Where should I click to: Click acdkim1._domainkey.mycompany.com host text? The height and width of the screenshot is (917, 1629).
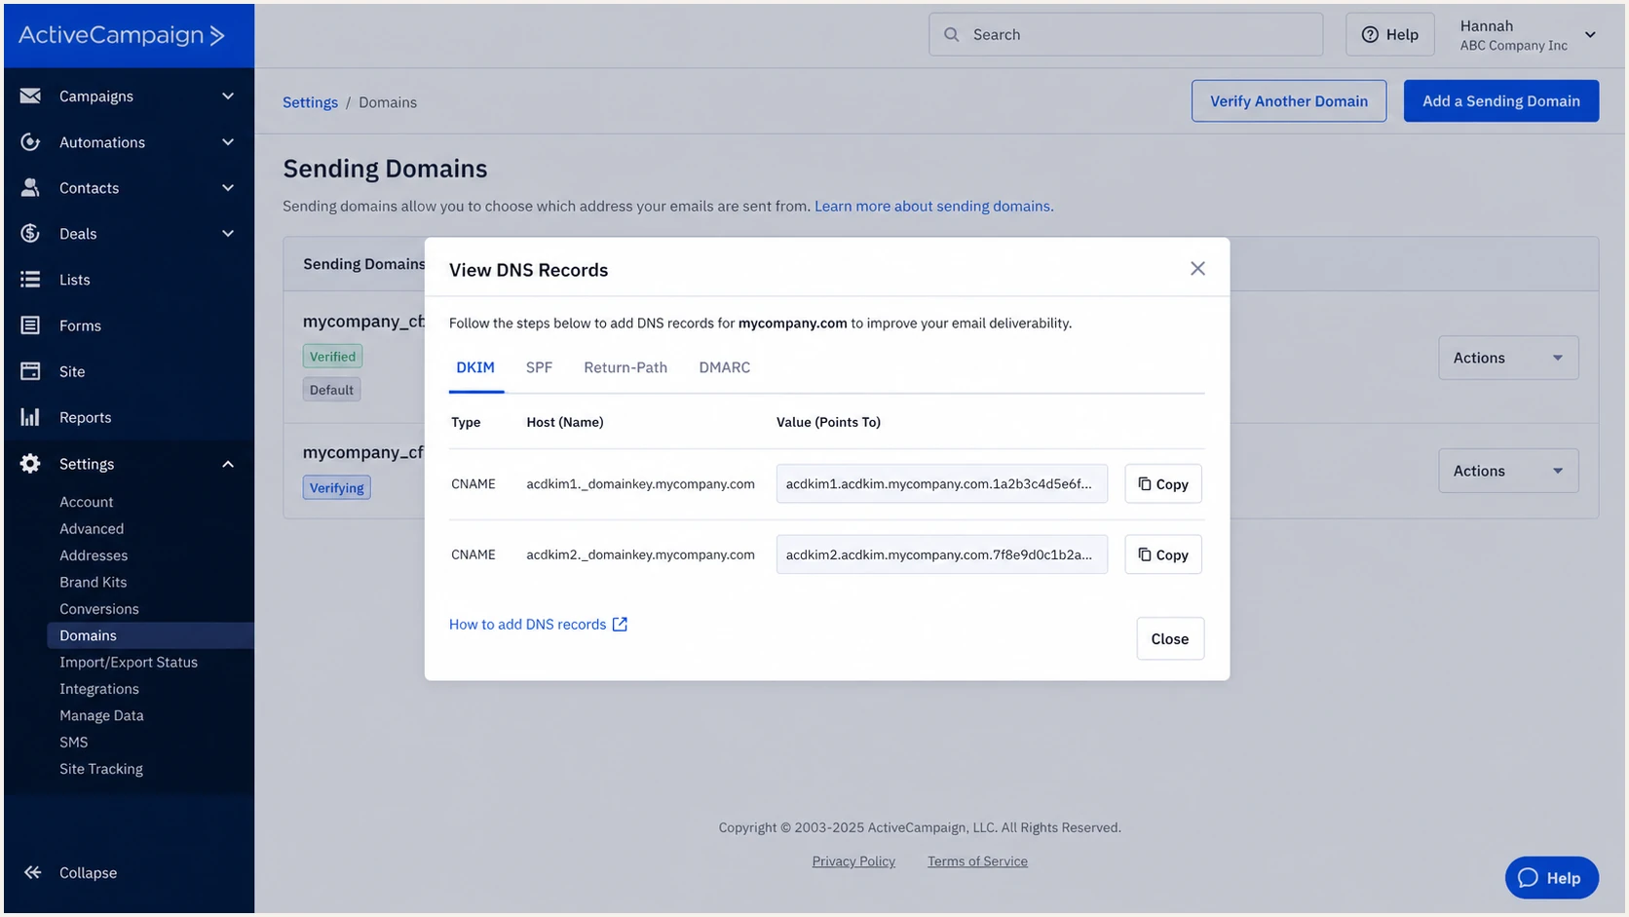click(641, 483)
